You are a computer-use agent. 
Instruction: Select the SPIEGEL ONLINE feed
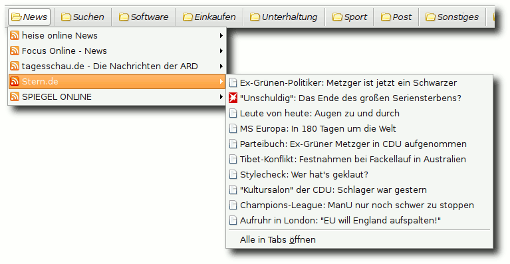[x=117, y=96]
